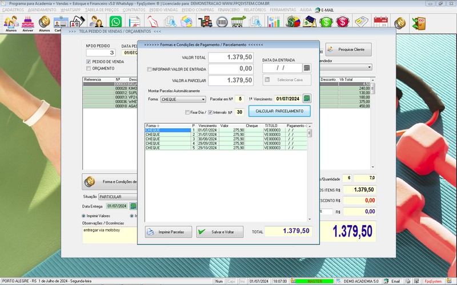Viewport: 457px width, 285px height.
Task: Open calendar picker for 1º Vencimento
Action: (307, 99)
